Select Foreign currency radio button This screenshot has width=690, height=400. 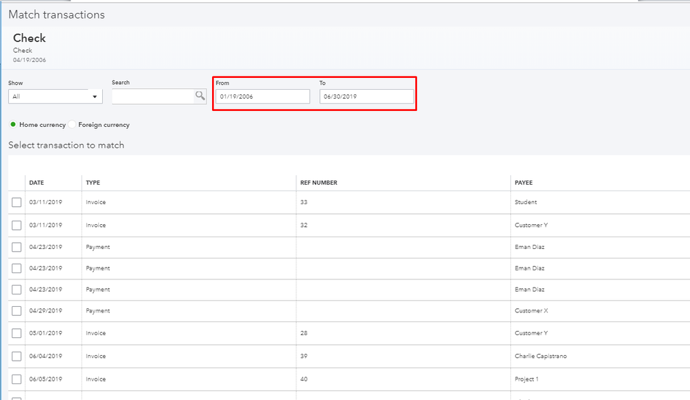73,125
